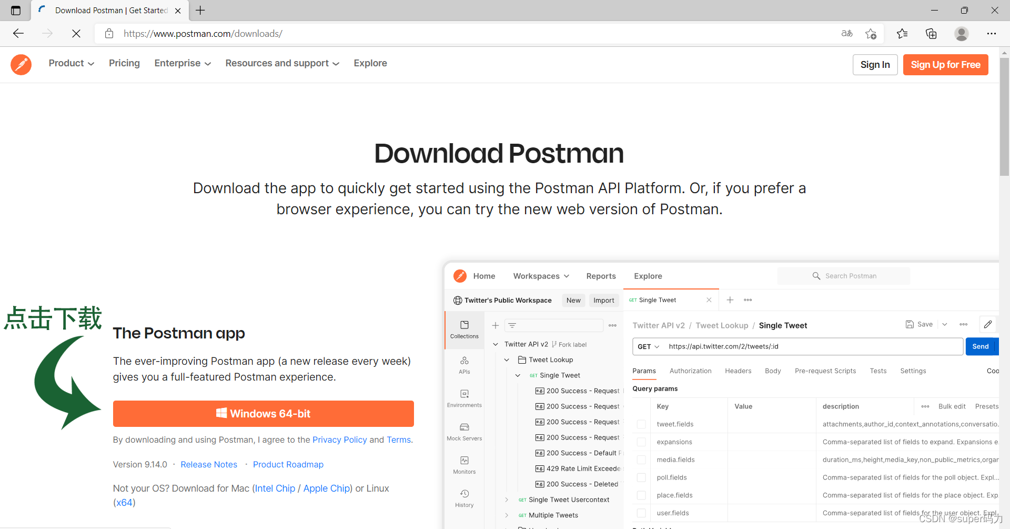Screen dimensions: 1010x529
Task: Download Postman for Windows 64-bit
Action: click(x=263, y=414)
